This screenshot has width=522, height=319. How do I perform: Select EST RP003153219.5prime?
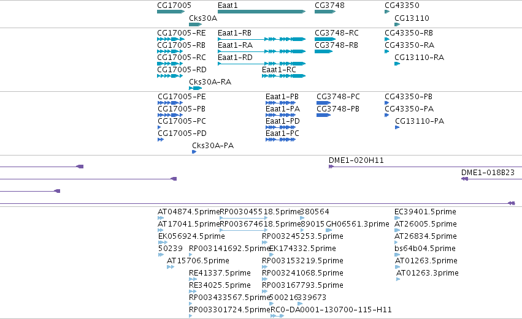264,267
